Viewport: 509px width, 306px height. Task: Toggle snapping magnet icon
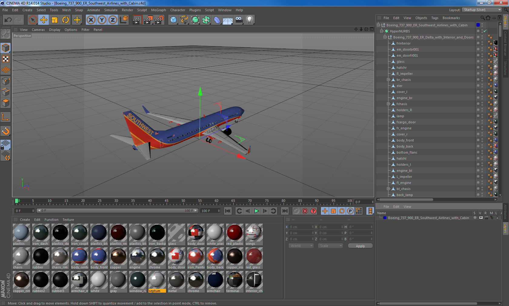5,131
